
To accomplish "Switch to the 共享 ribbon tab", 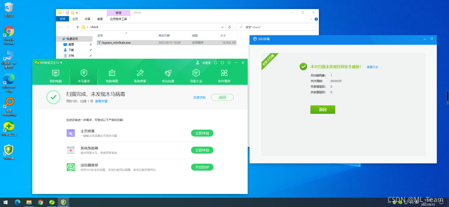I will [87, 19].
